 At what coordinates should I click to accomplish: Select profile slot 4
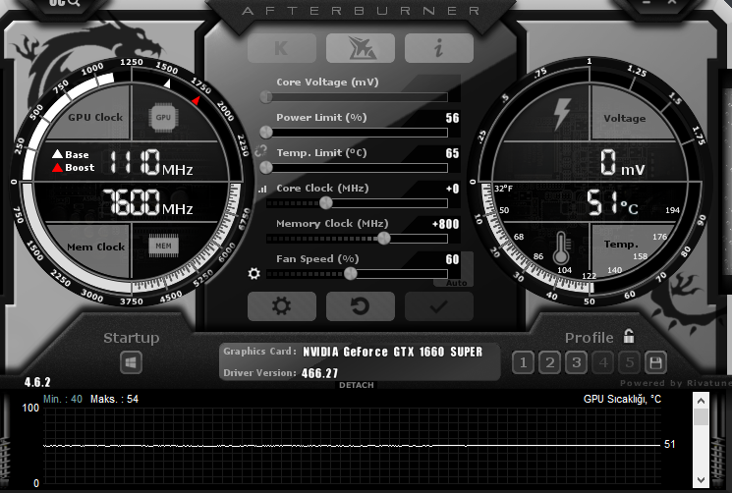pyautogui.click(x=602, y=362)
